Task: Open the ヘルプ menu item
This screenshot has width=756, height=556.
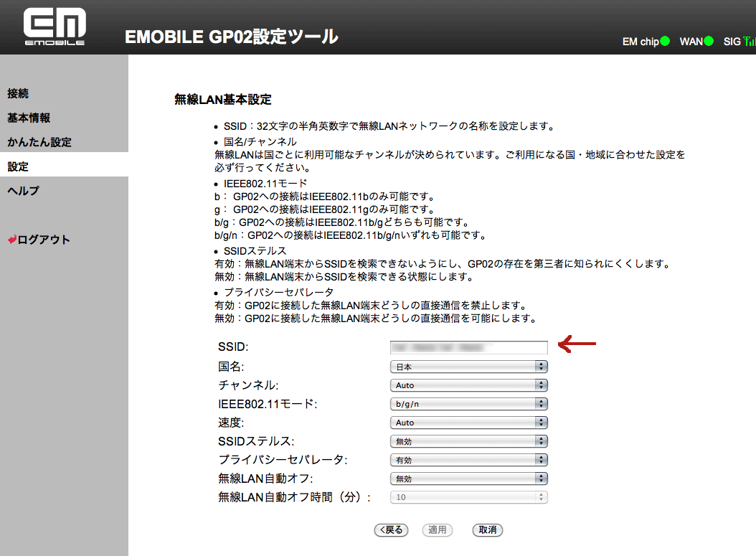Action: click(23, 191)
